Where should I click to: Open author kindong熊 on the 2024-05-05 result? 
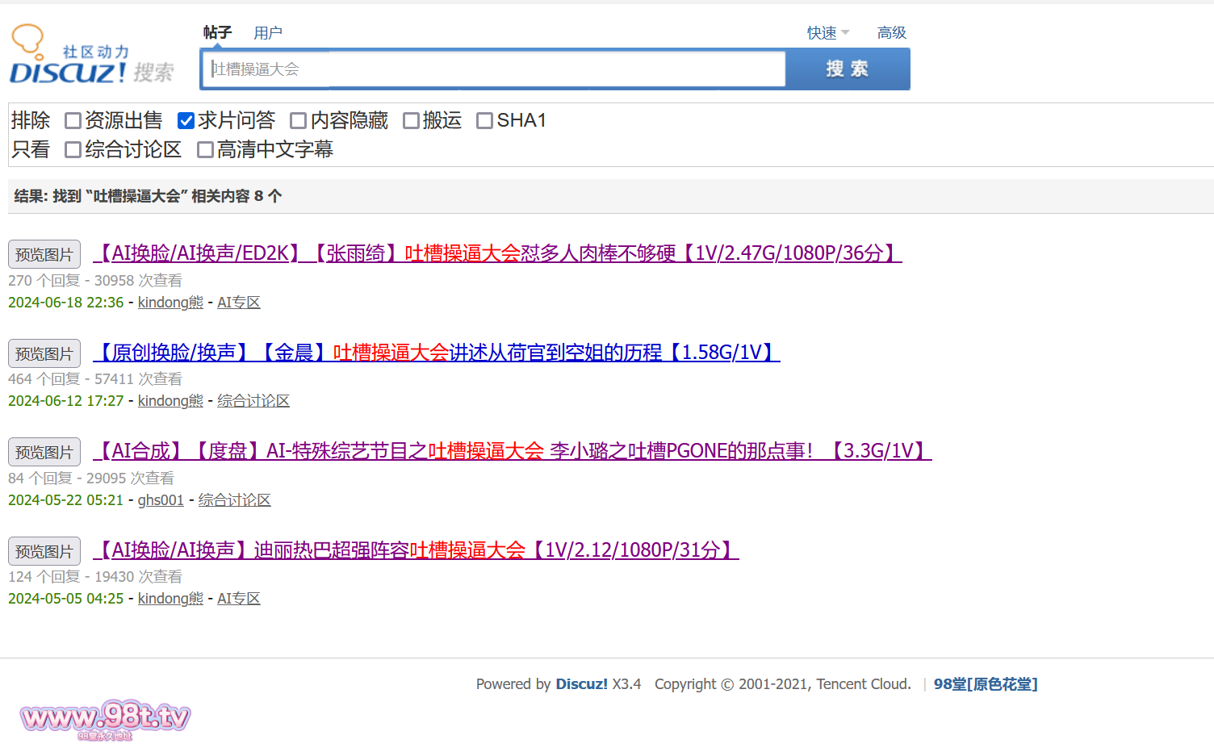point(170,599)
